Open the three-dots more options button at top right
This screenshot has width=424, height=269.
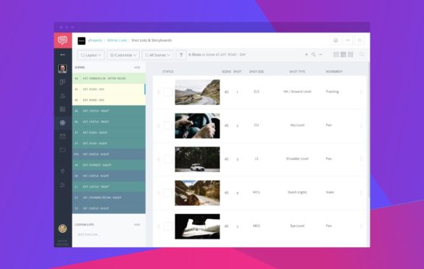point(348,40)
